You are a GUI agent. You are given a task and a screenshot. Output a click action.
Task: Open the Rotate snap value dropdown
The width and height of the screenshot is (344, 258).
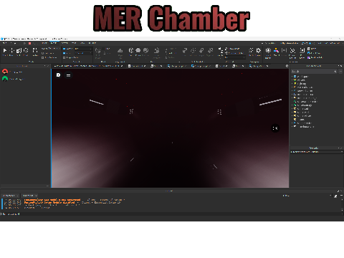click(x=83, y=49)
